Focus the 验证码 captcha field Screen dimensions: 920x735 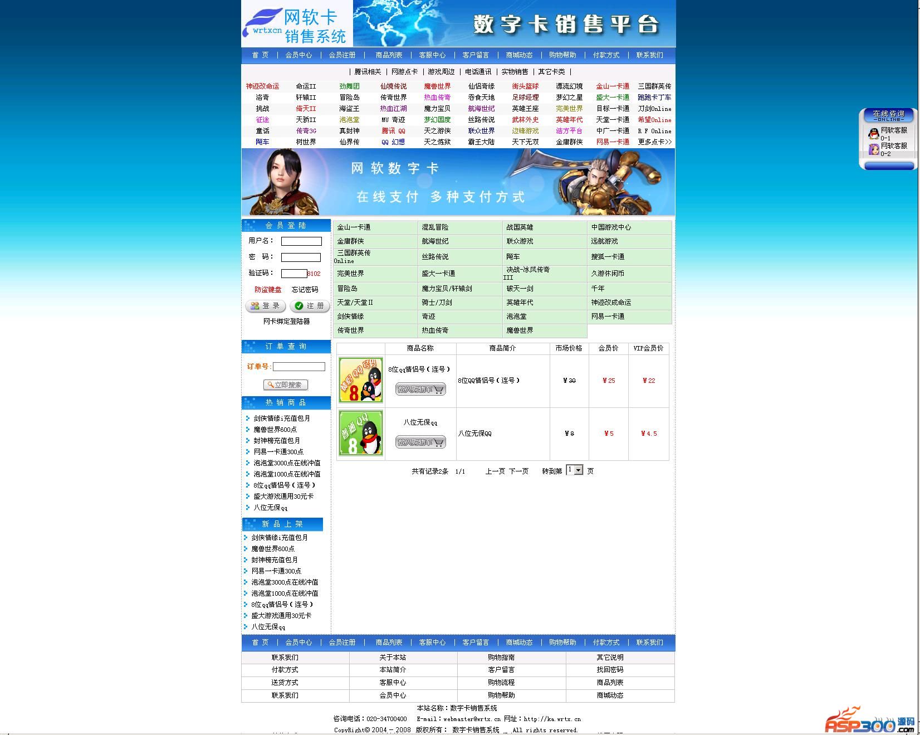[x=294, y=274]
